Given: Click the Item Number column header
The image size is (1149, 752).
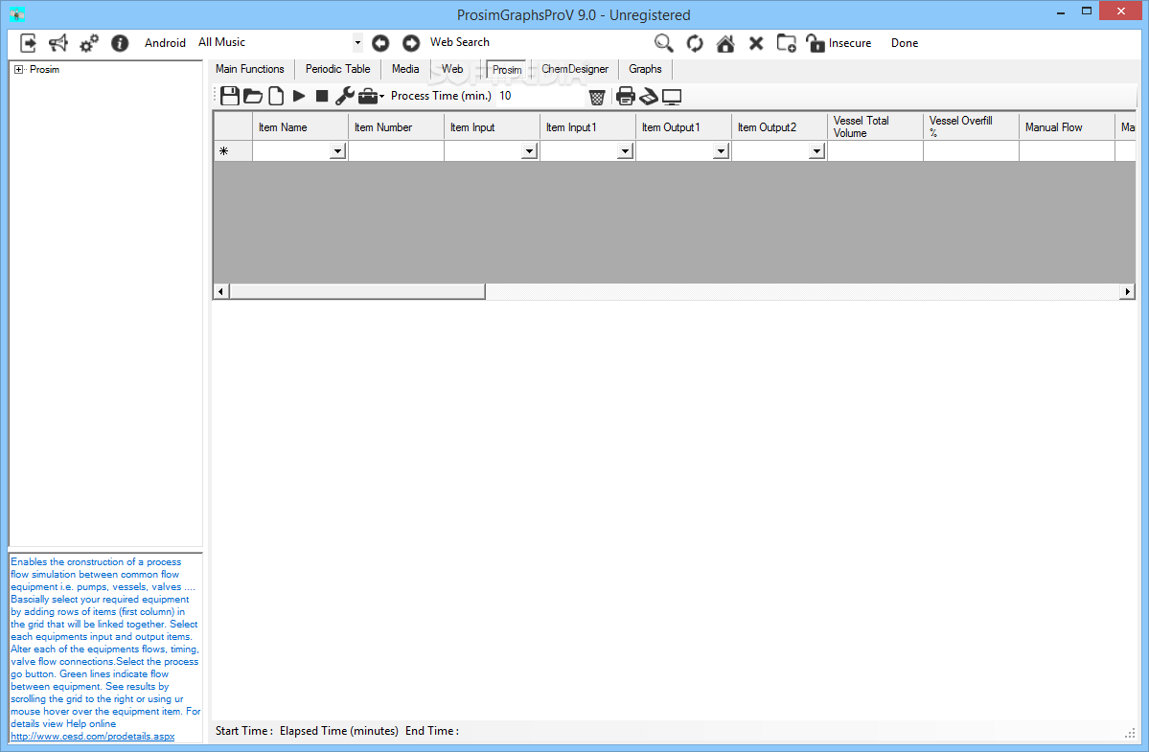Looking at the screenshot, I should pos(396,127).
